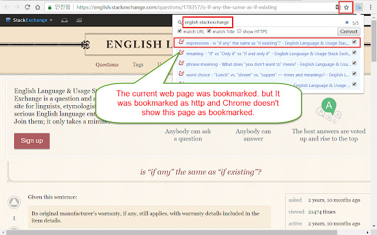Open the achievements icon in top bar
Screen dimensions: 377x235
79,21
